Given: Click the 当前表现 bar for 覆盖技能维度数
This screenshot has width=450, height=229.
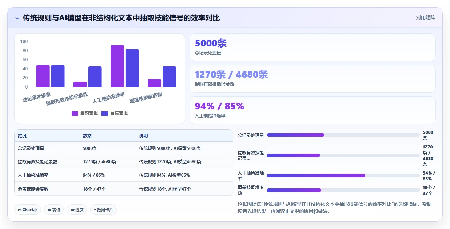Looking at the screenshot, I should (x=154, y=83).
